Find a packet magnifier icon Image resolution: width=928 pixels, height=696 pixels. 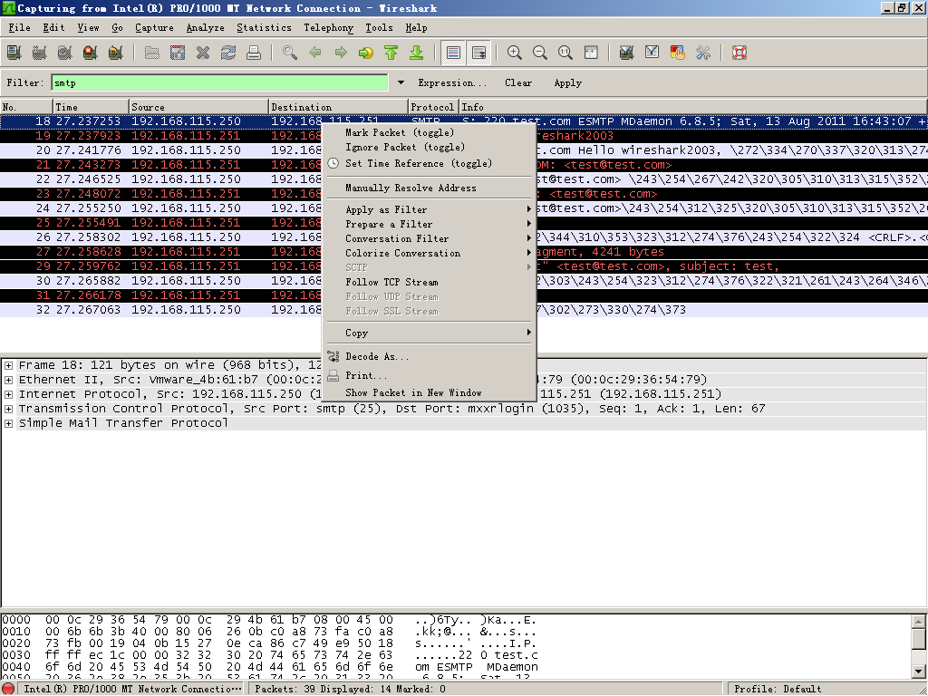(290, 53)
